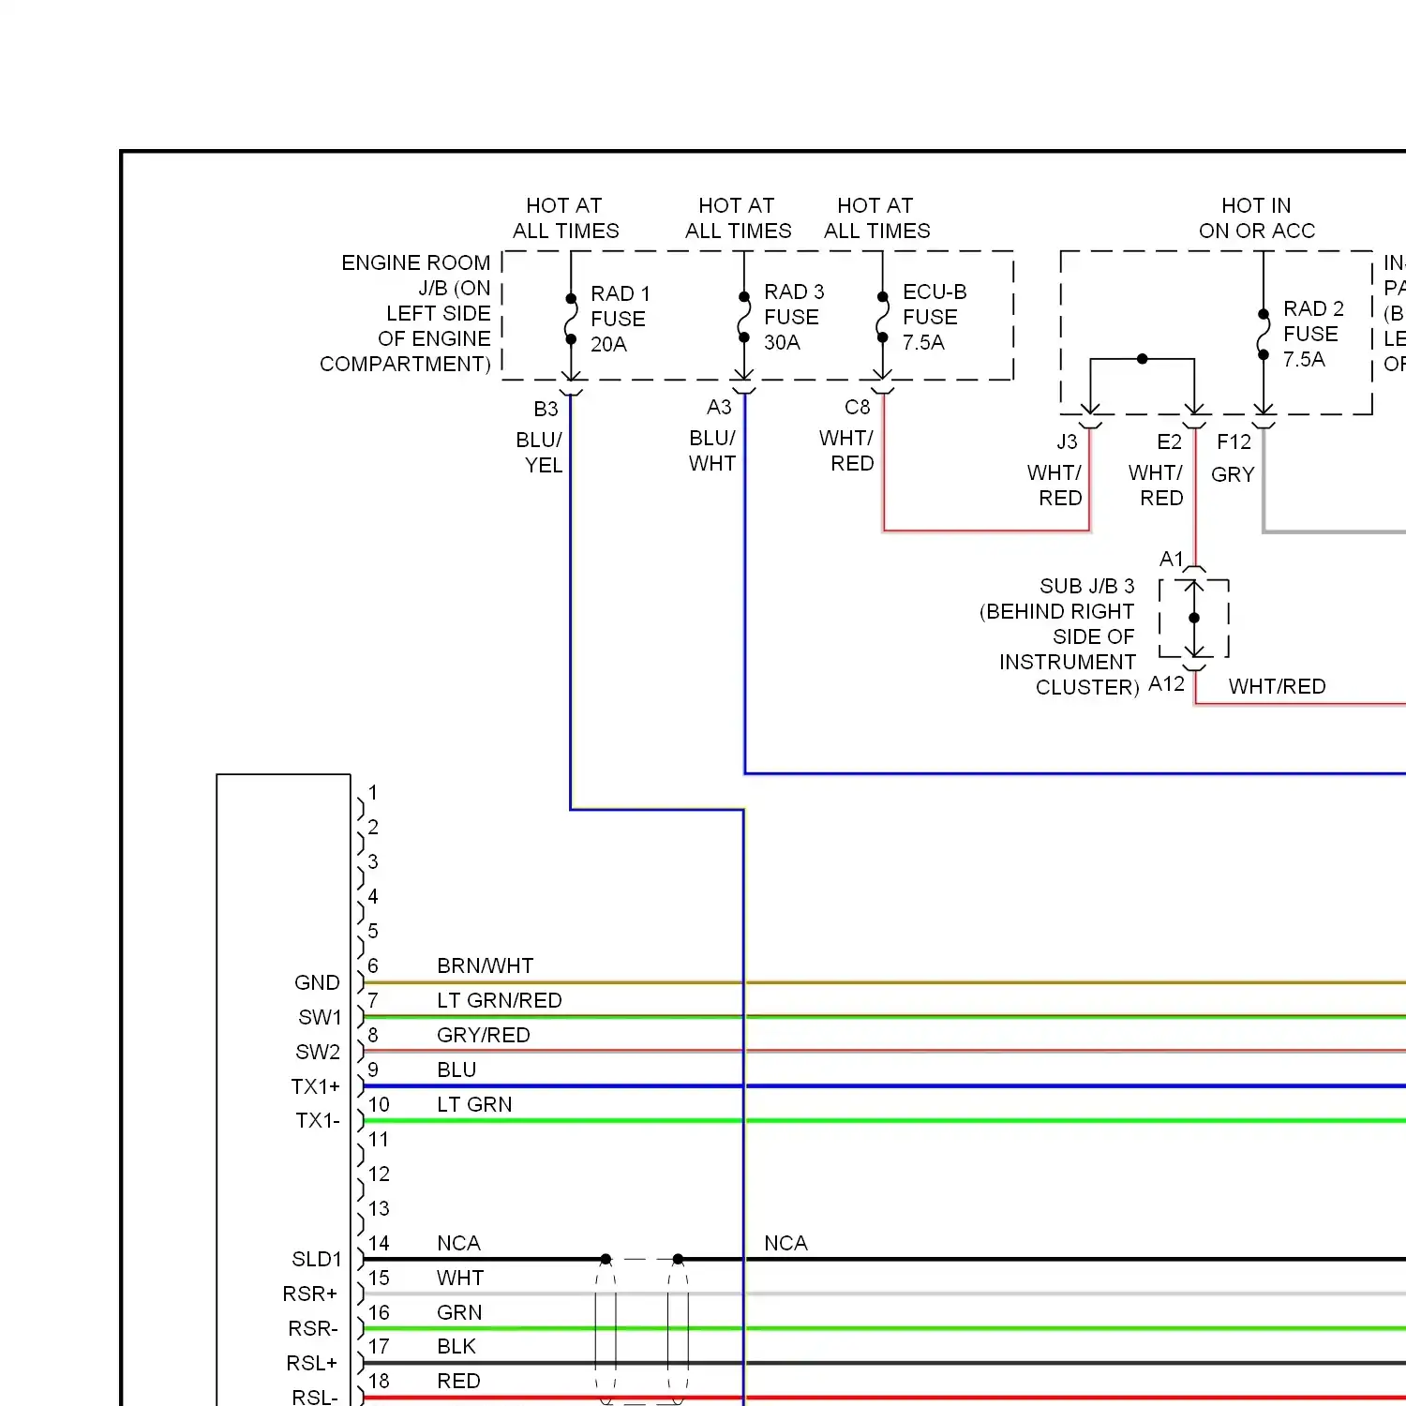Screen dimensions: 1406x1406
Task: Click HOT AT ALL TIMES above RAD 3 fuse
Action: 738,218
